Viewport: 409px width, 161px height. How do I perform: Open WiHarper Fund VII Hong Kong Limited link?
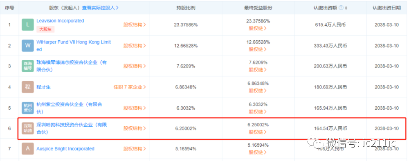pyautogui.click(x=74, y=46)
